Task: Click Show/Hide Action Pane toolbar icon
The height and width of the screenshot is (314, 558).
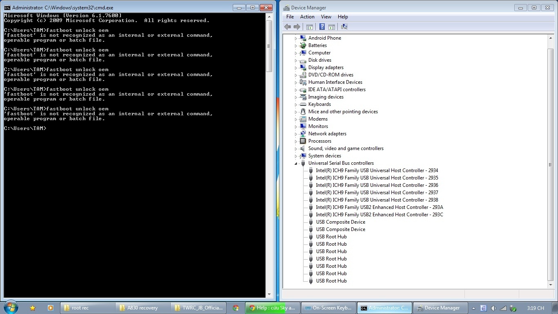Action: (332, 27)
